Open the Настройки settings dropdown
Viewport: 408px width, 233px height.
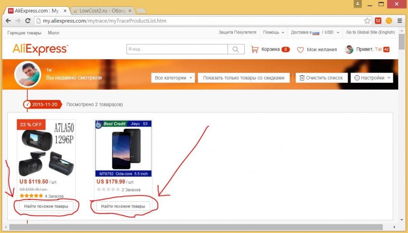coord(371,78)
